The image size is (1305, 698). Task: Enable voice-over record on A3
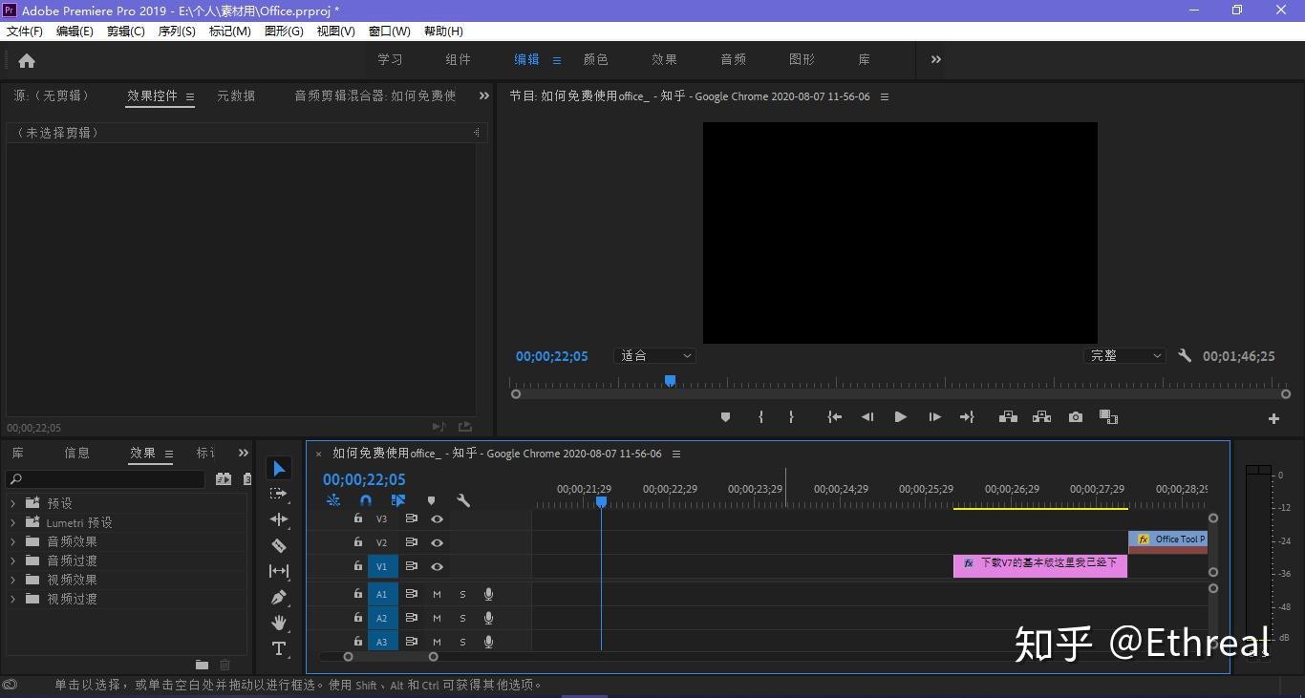488,642
